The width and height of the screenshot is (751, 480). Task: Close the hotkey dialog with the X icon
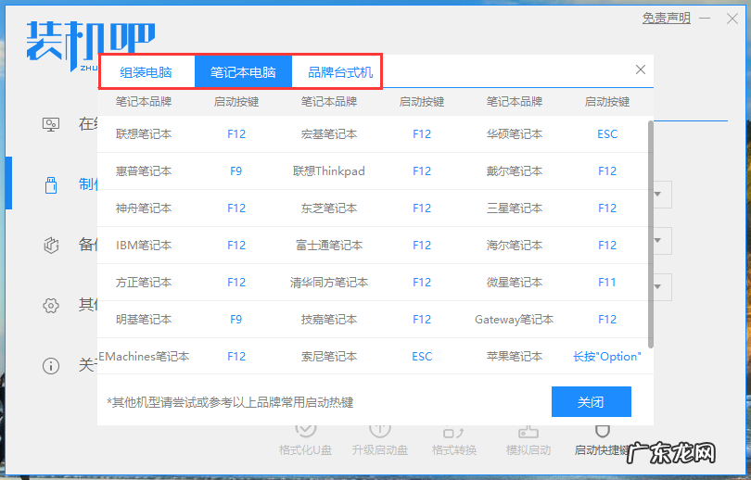tap(641, 69)
